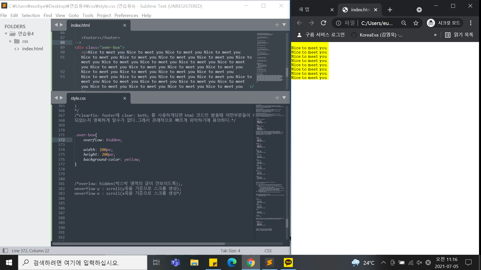481x270 pixels.
Task: Close the style.css tab
Action: click(x=125, y=98)
